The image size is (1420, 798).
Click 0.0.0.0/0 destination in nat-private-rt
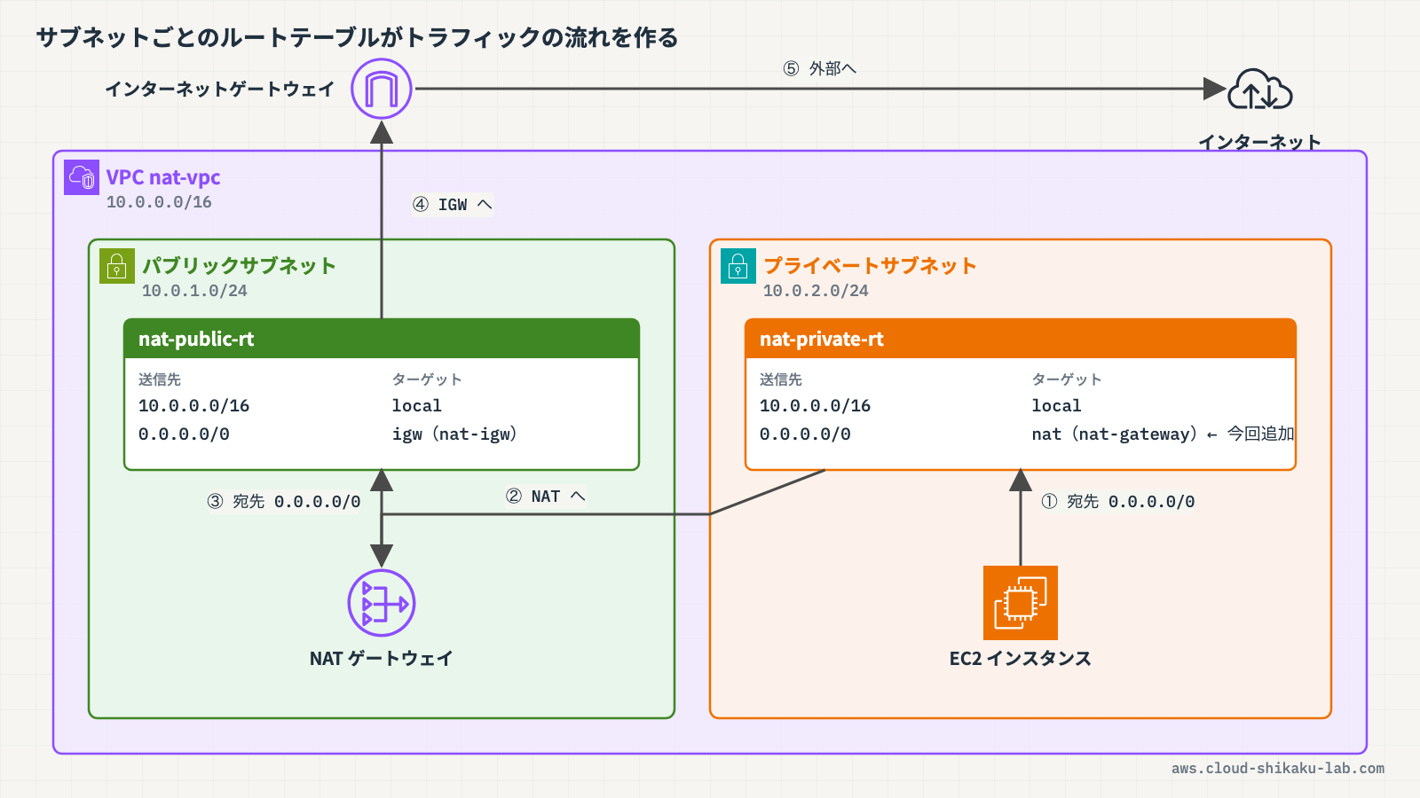coord(805,434)
